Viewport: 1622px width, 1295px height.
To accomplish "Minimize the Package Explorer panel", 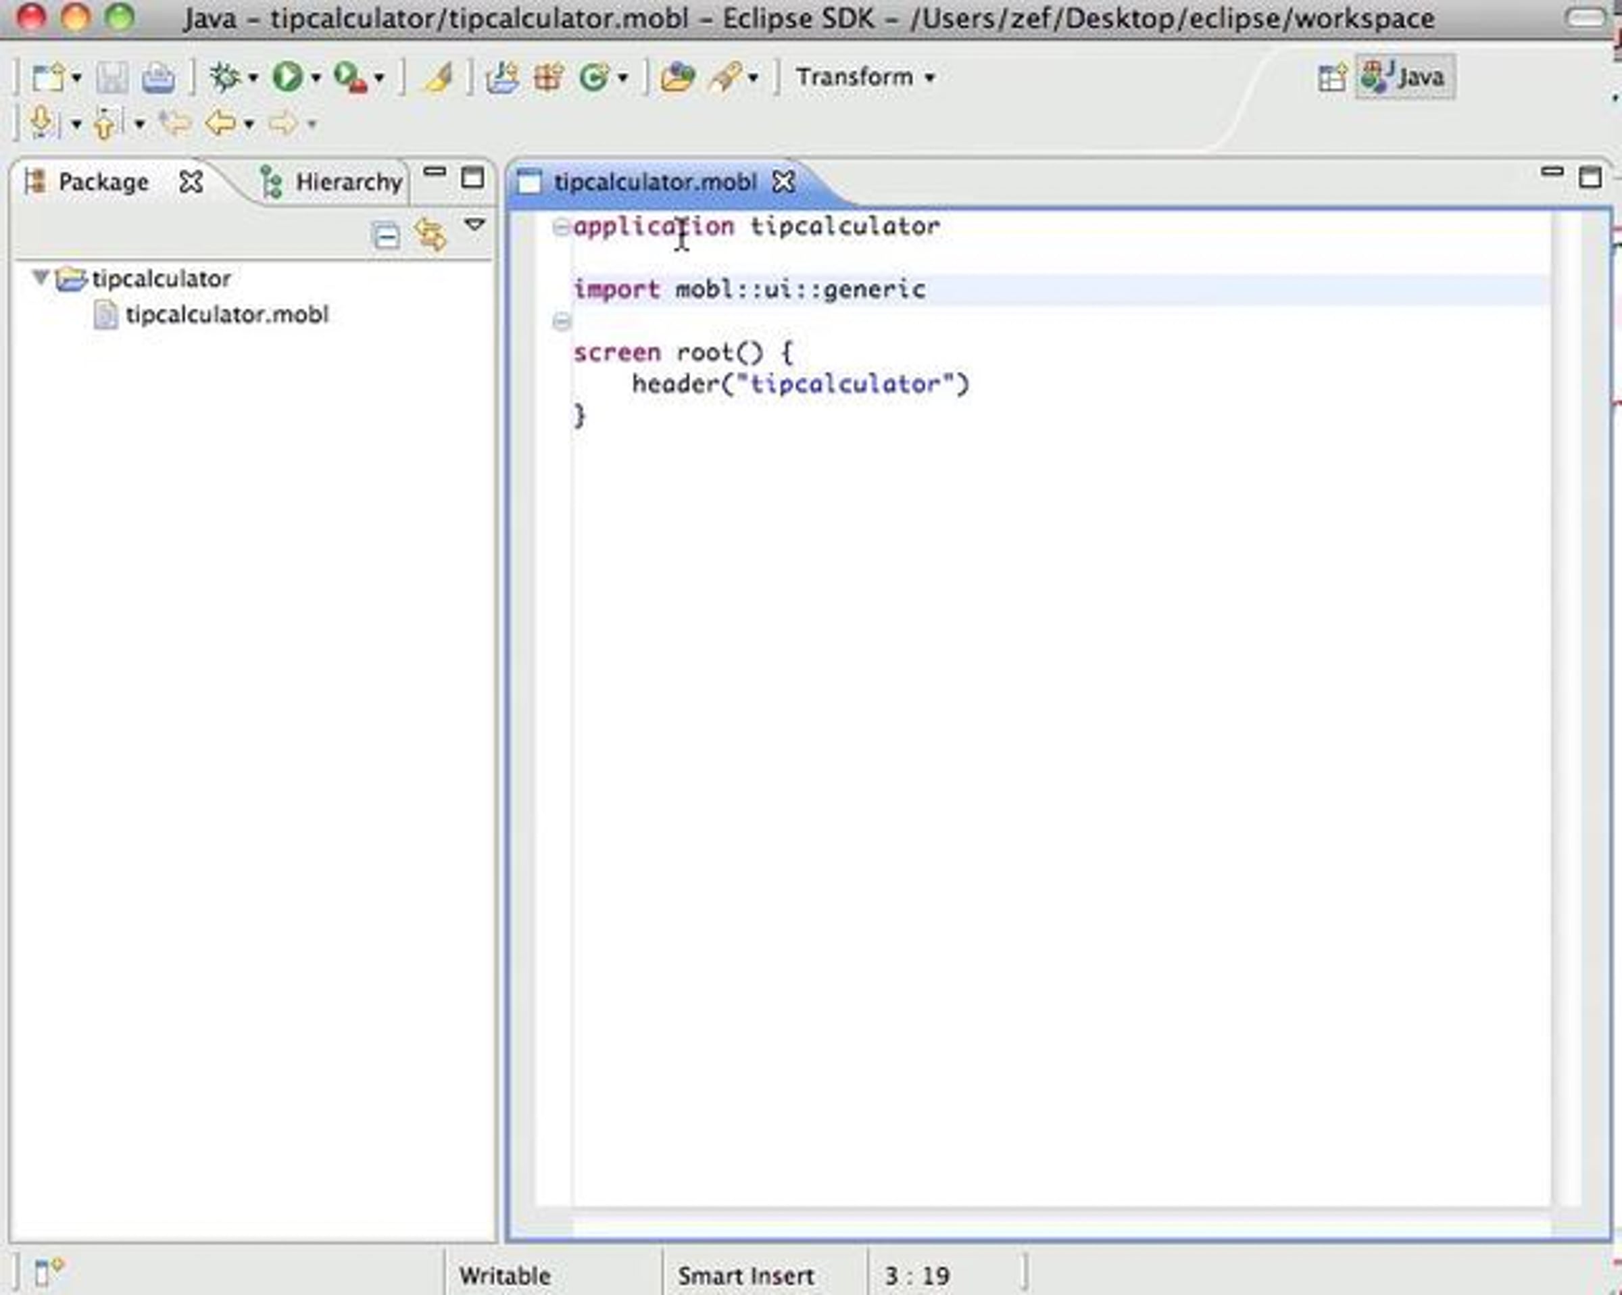I will [x=435, y=173].
